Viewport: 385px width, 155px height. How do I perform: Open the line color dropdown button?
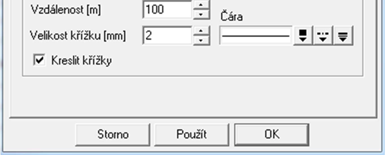coord(303,35)
